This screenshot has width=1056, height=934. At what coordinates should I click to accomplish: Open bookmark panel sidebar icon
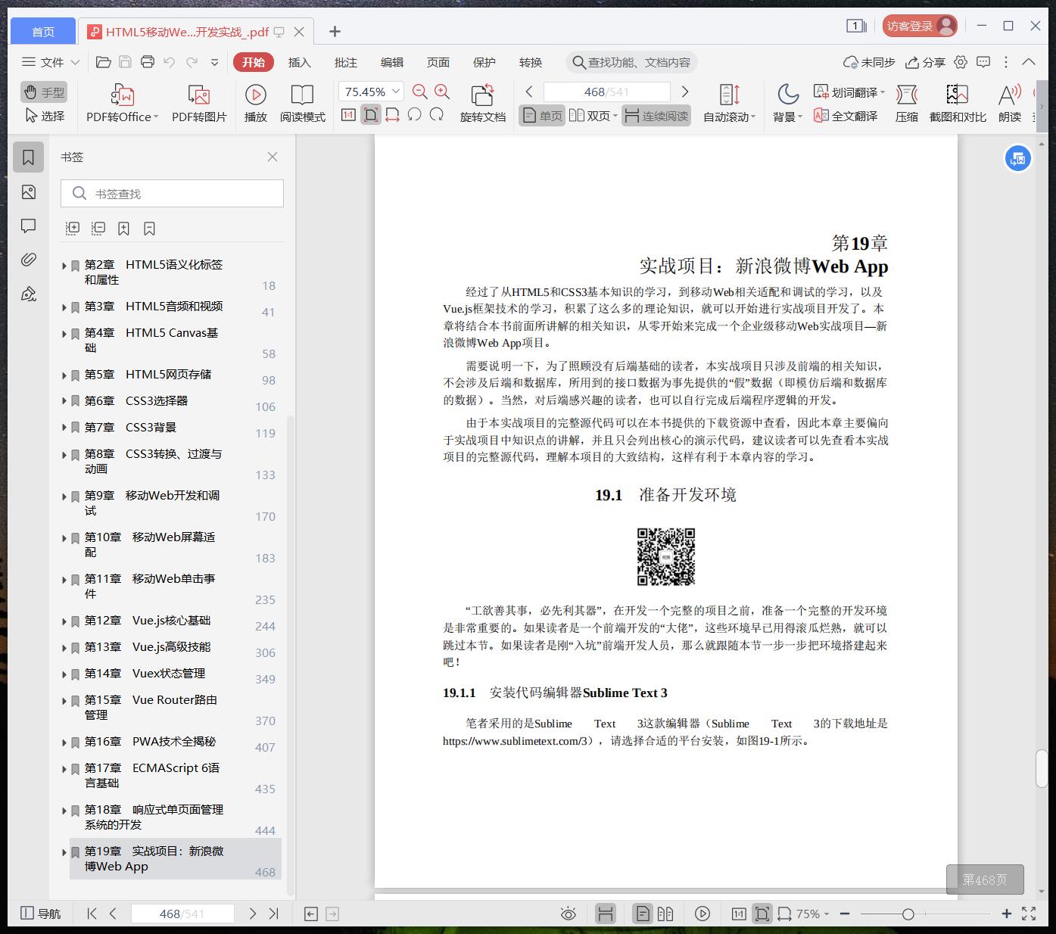(29, 157)
